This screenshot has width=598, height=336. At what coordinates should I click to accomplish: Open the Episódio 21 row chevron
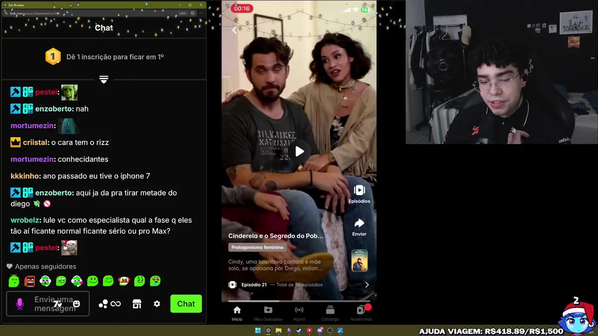(367, 285)
